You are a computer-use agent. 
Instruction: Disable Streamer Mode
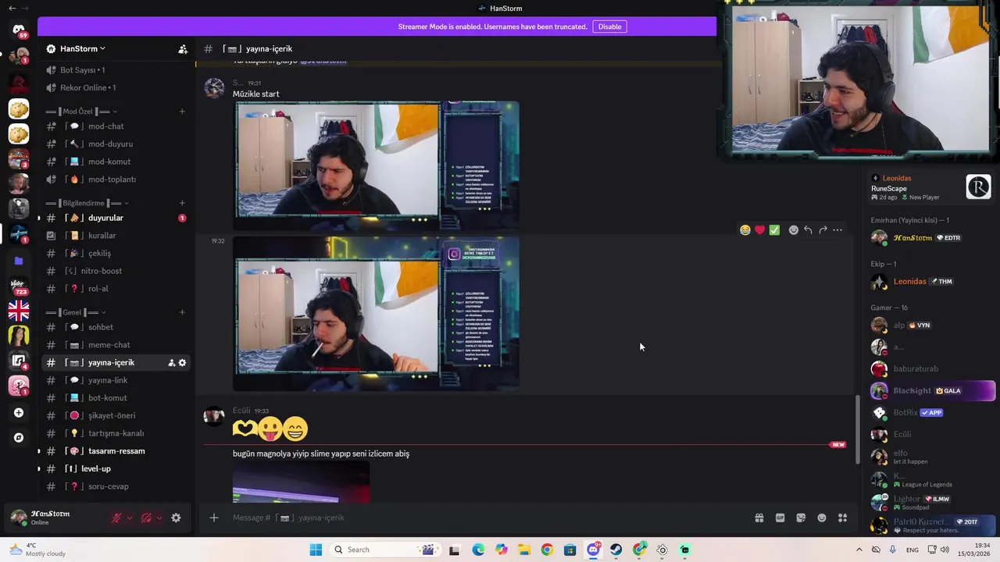[609, 27]
